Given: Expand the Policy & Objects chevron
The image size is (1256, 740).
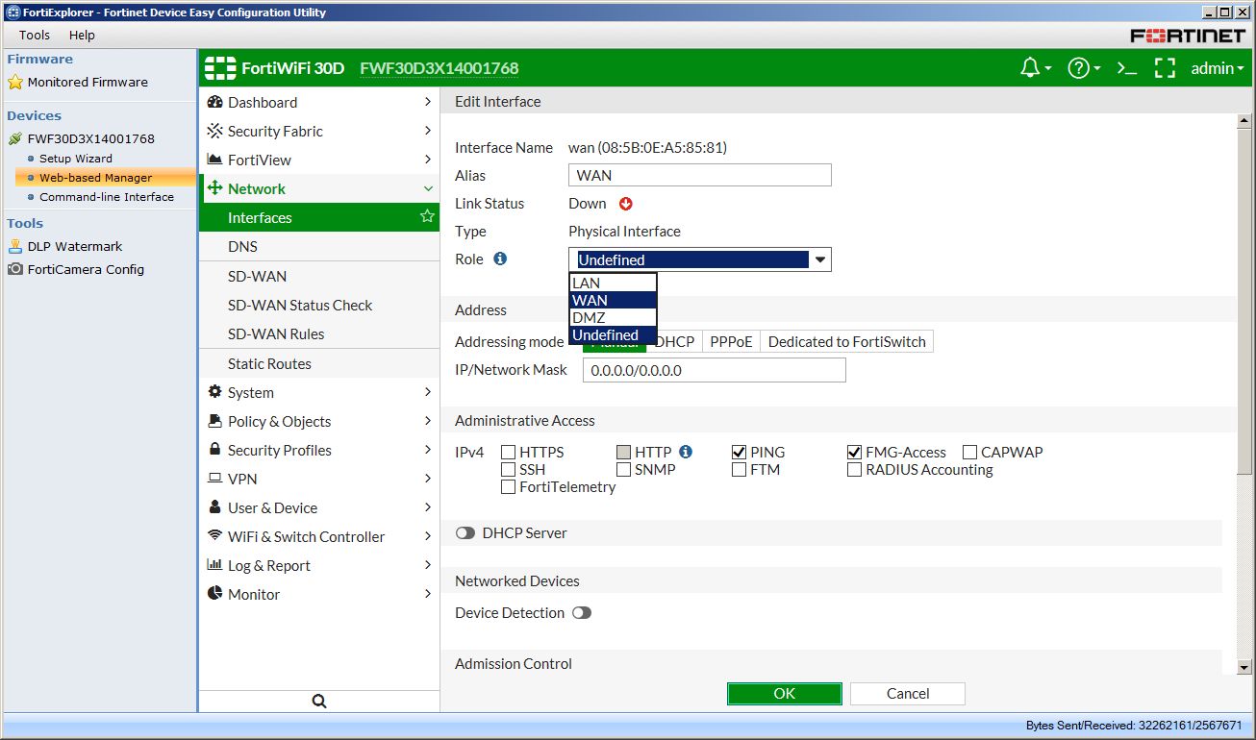Looking at the screenshot, I should point(427,421).
